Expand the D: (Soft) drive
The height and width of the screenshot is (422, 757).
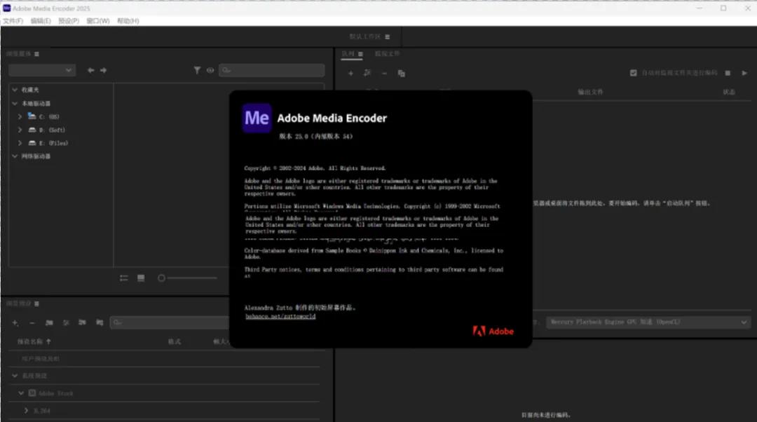tap(20, 130)
